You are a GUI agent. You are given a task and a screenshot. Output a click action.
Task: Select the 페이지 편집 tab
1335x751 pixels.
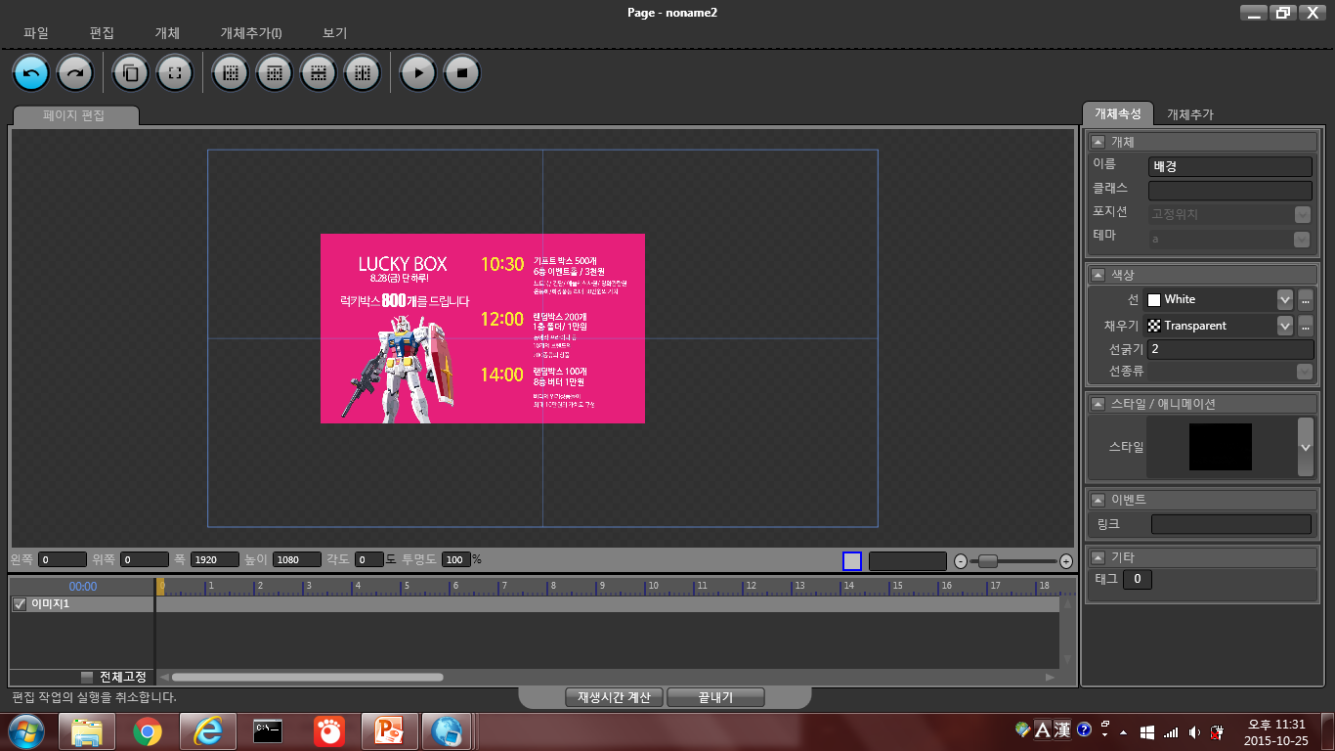74,115
